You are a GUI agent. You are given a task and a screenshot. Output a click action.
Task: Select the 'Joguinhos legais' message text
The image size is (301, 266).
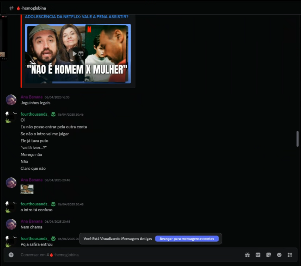(x=36, y=103)
